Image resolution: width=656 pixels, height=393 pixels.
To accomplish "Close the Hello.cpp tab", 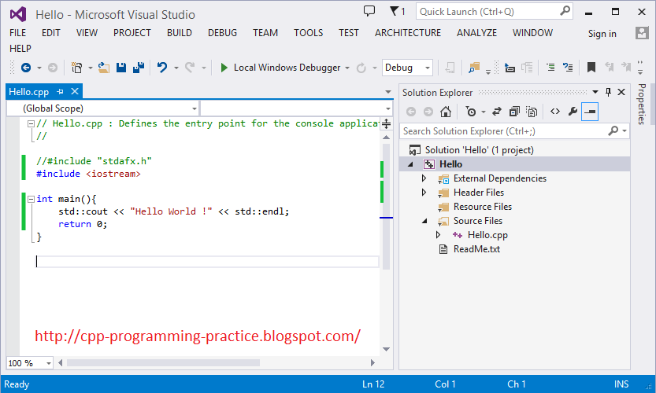I will 75,91.
